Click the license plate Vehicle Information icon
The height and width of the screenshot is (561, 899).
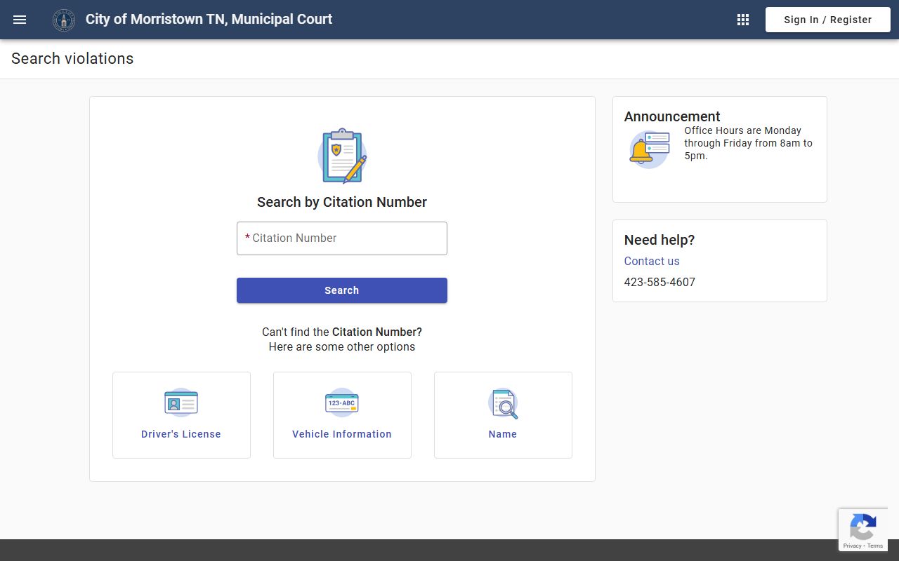point(342,403)
